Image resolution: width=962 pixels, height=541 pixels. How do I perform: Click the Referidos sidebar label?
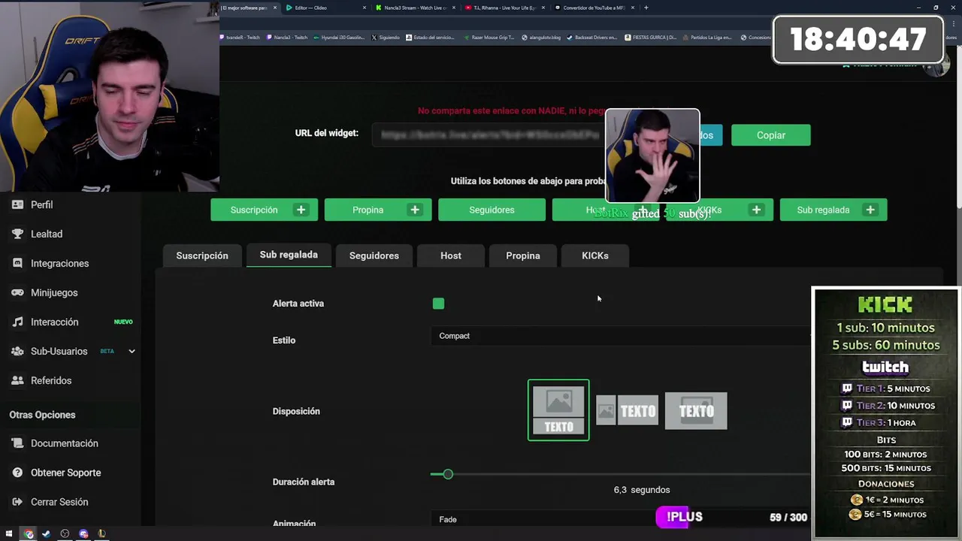click(x=51, y=380)
